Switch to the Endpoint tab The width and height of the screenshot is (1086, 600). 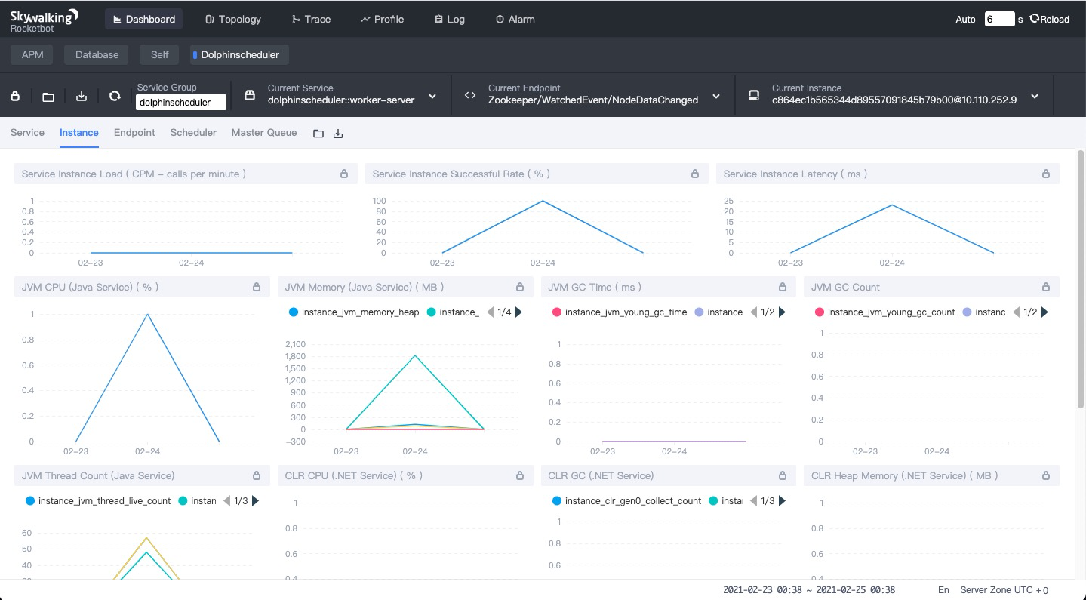134,132
